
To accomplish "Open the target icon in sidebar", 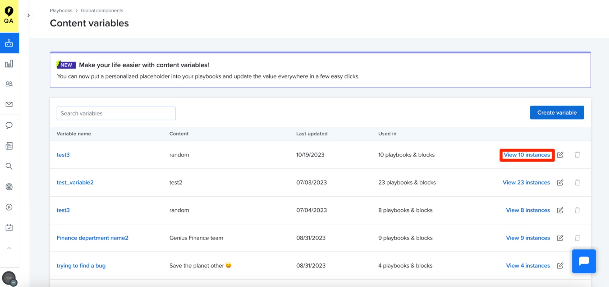I will click(9, 187).
